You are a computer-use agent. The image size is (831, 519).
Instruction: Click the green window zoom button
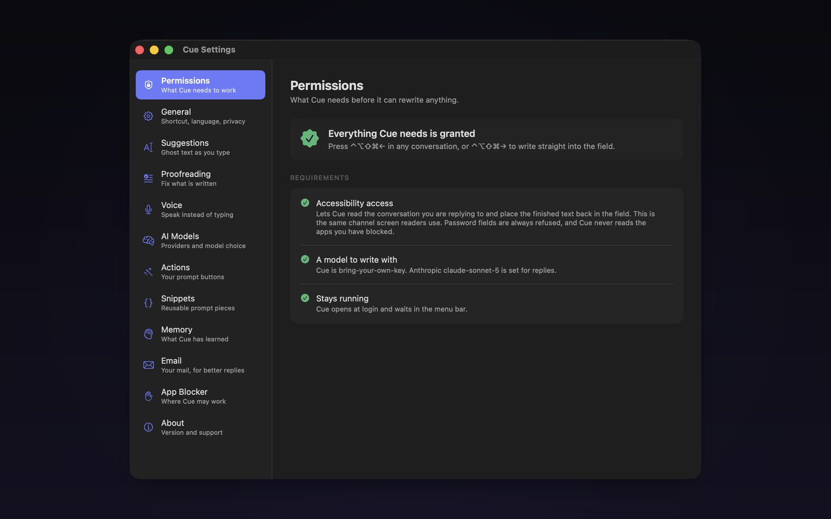(x=169, y=50)
